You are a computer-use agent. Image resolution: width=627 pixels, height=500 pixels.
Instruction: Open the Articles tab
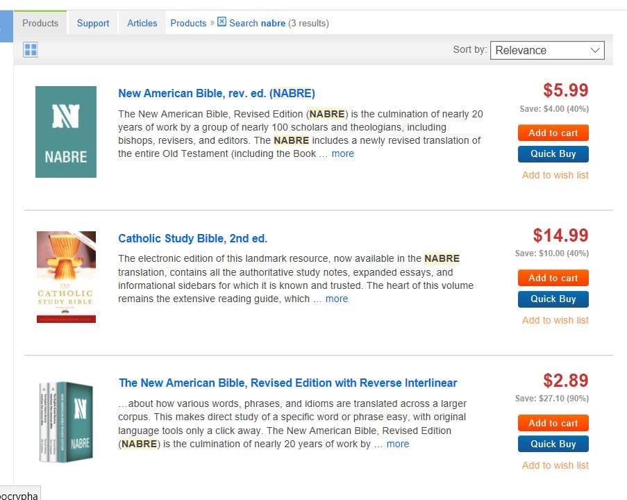[x=142, y=23]
